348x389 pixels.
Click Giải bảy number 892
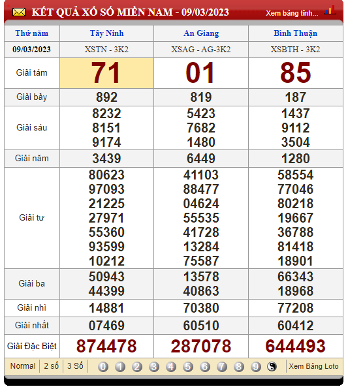(106, 97)
